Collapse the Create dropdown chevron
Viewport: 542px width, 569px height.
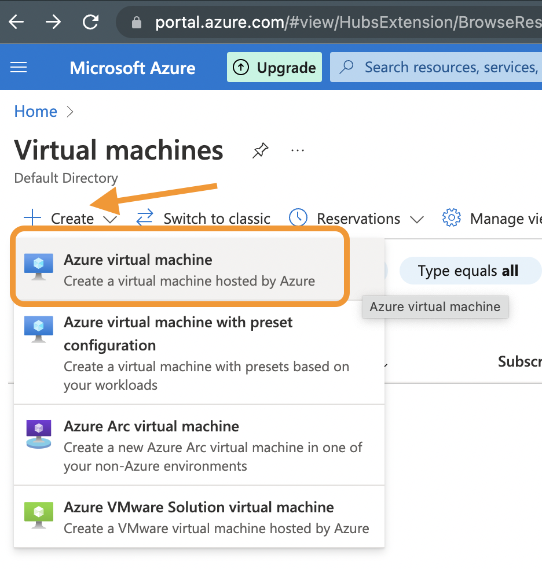pyautogui.click(x=109, y=220)
